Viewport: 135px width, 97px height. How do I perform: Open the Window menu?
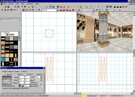pos(30,4)
